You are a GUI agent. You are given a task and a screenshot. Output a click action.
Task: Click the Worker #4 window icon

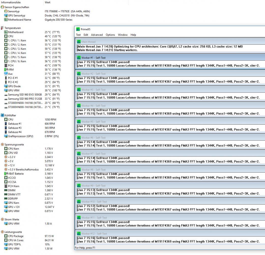[x=79, y=106]
